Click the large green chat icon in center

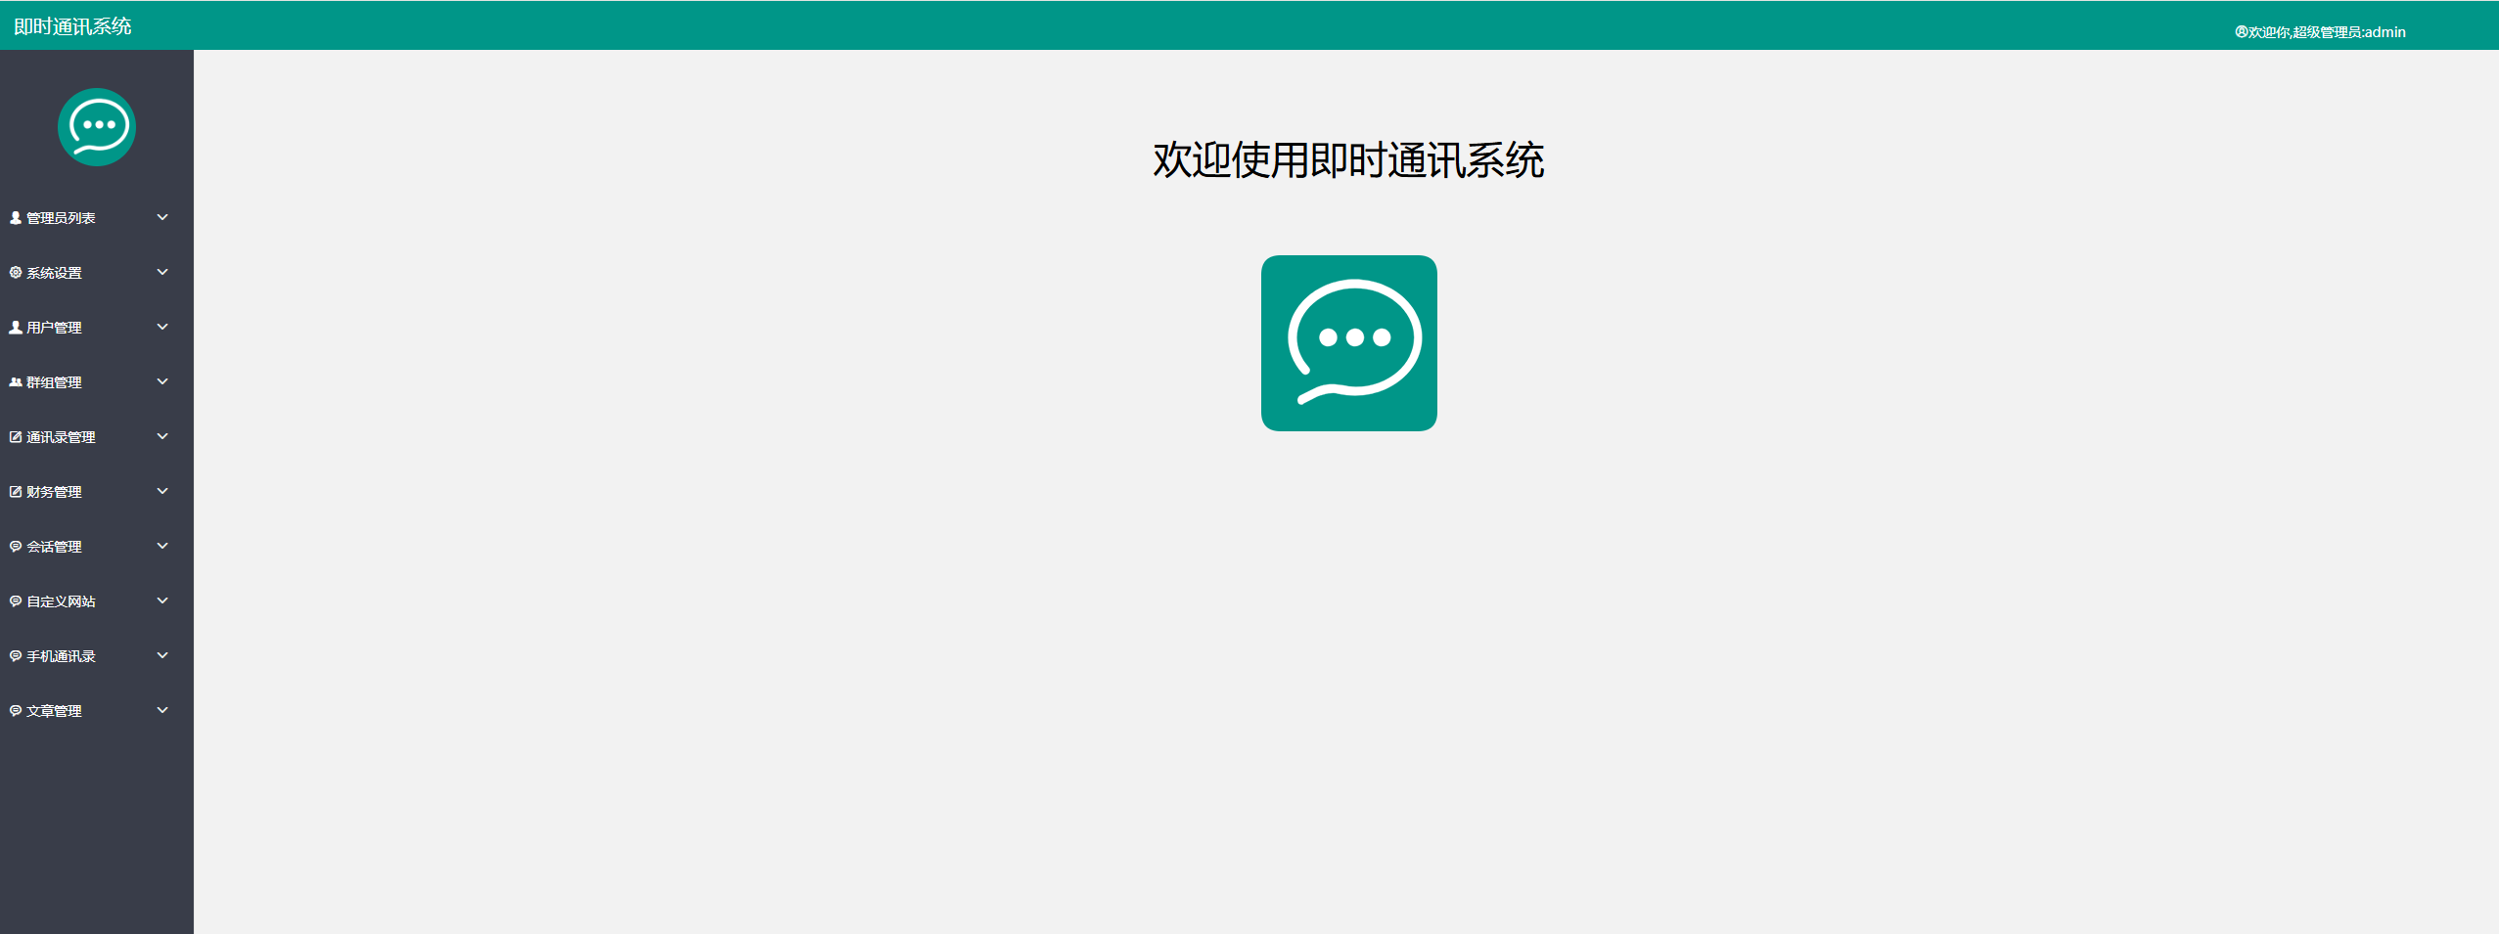(1349, 342)
